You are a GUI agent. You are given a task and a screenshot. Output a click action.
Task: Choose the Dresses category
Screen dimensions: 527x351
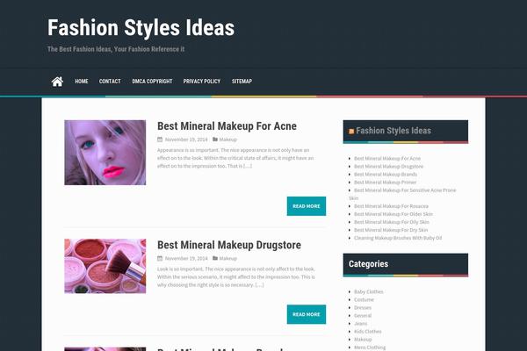pos(363,308)
